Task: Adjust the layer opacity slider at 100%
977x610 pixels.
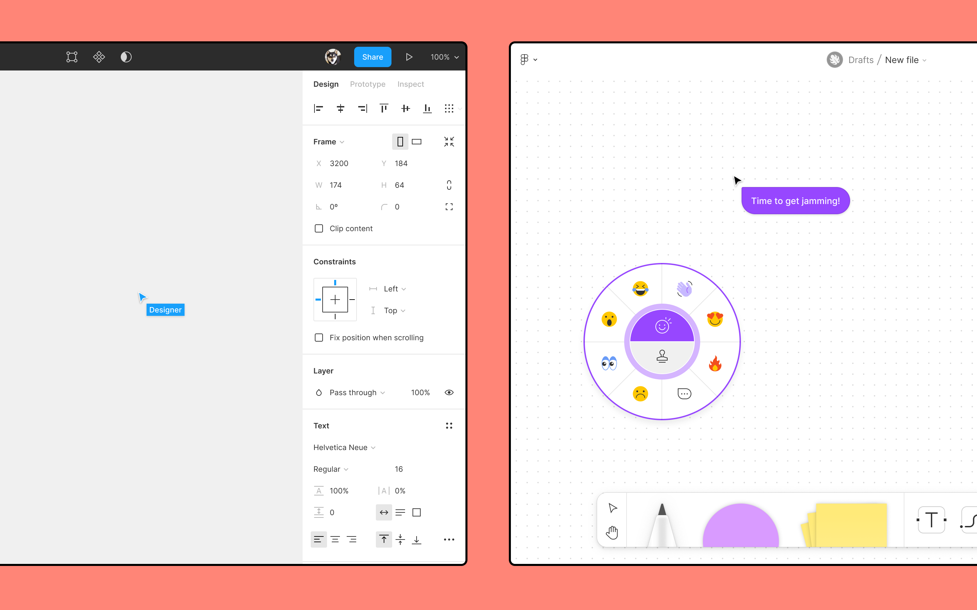Action: [421, 392]
